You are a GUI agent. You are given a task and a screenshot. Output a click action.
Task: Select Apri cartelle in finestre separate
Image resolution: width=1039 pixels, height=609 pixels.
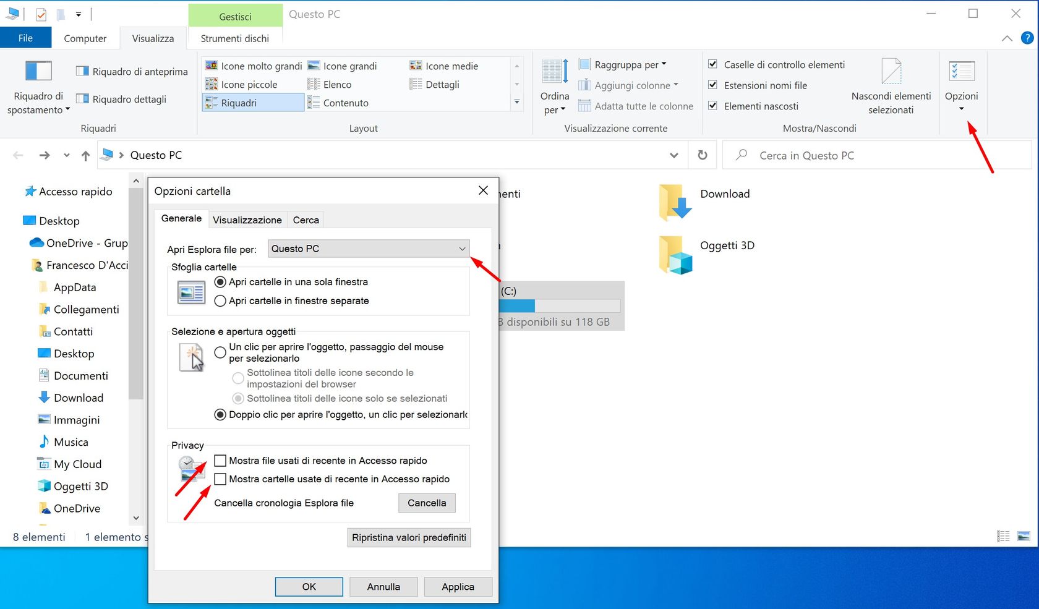pos(220,301)
